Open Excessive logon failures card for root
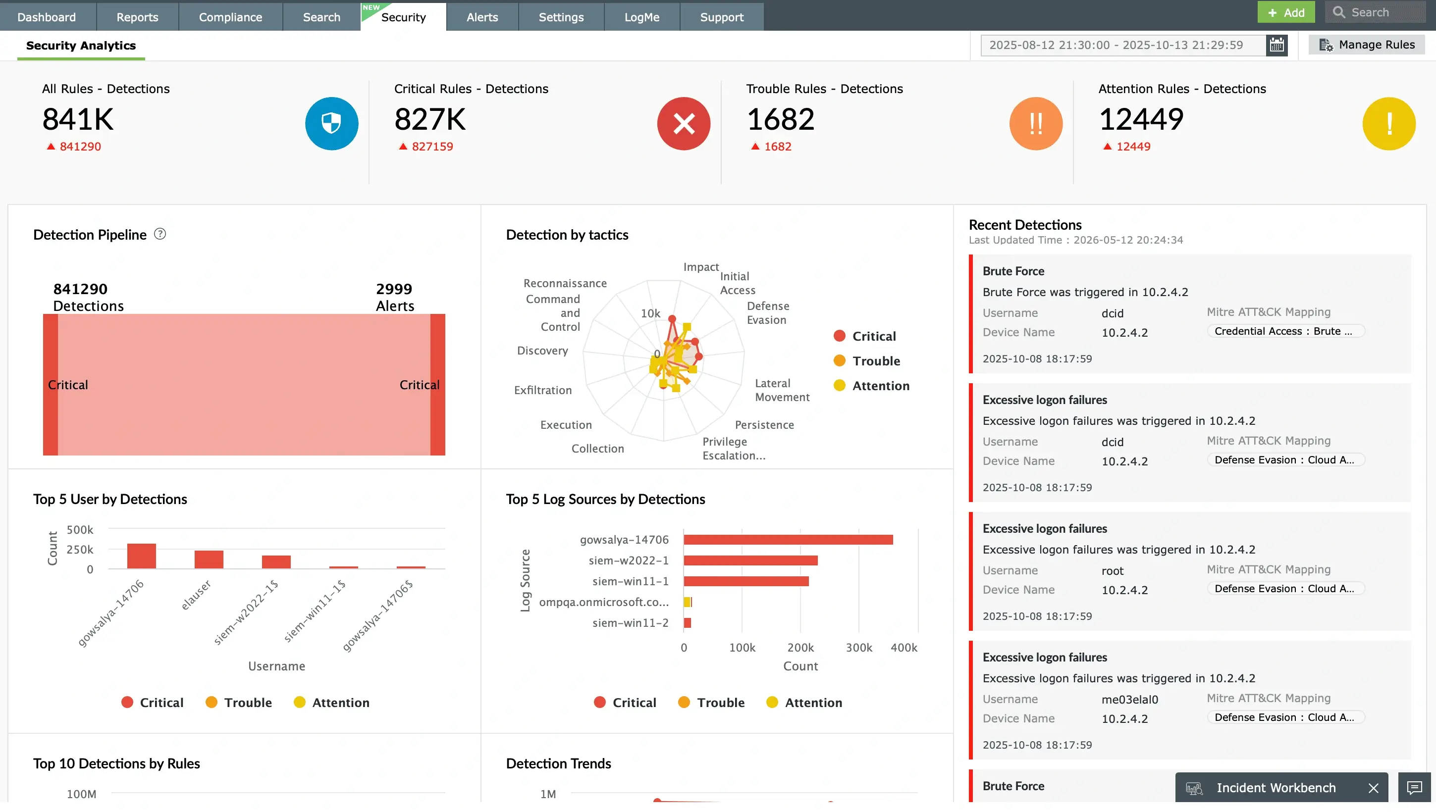1436x812 pixels. 1189,572
